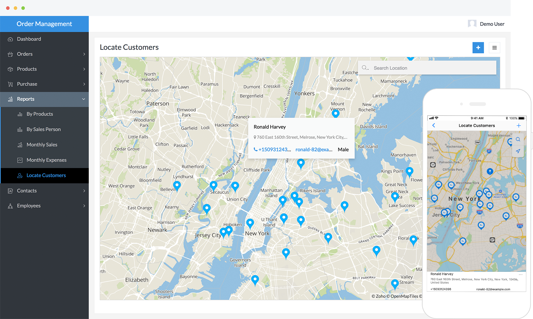This screenshot has width=533, height=319.
Task: Expand the Employees menu chevron
Action: (x=84, y=206)
